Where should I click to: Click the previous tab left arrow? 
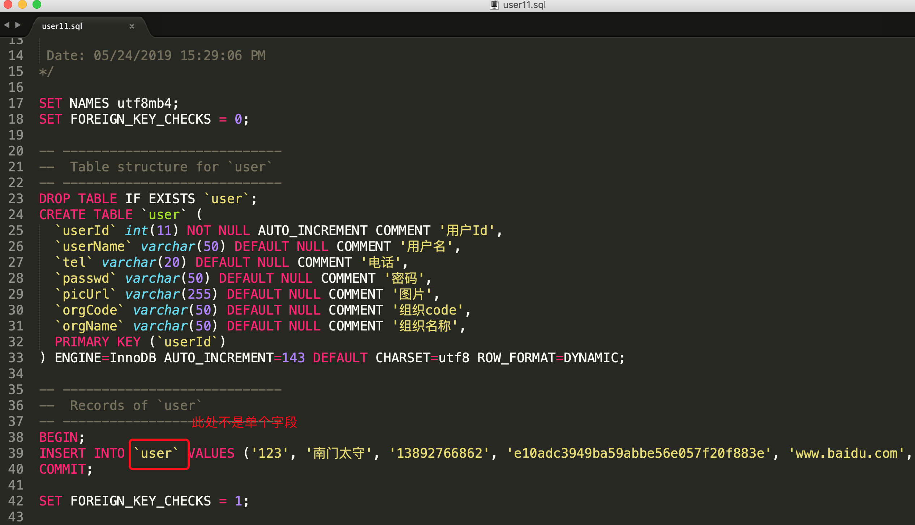[x=7, y=25]
